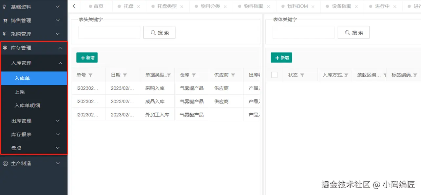Click the 库存管理 asterisk icon
This screenshot has height=195, width=421.
[x=5, y=48]
